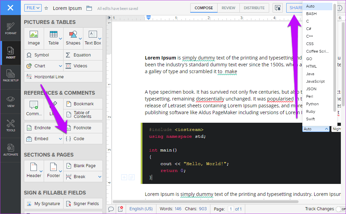Insert an Equation

(x=83, y=55)
